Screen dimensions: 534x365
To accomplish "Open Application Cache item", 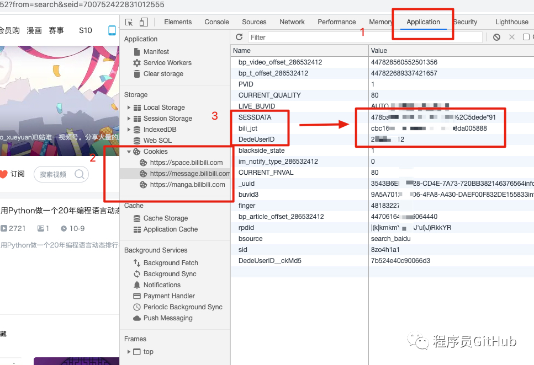I will [170, 229].
